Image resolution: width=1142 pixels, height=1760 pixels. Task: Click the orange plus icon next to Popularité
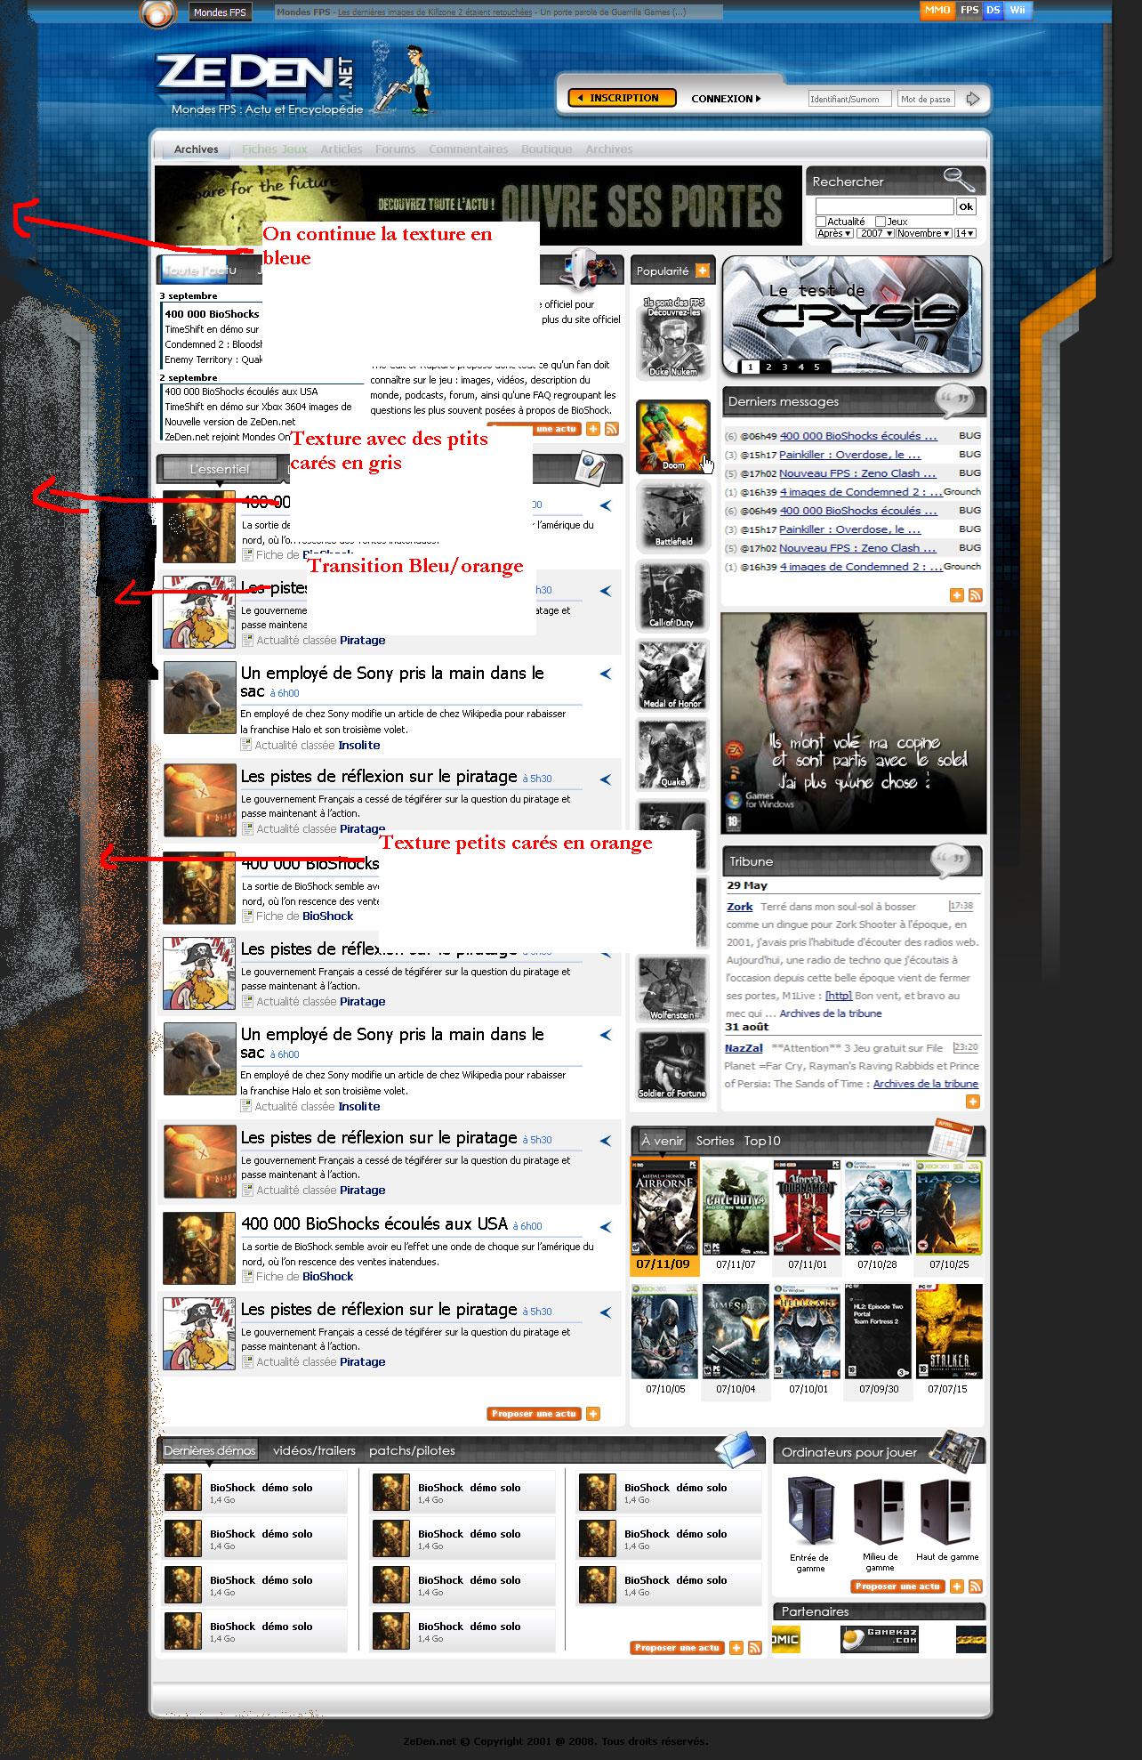703,270
